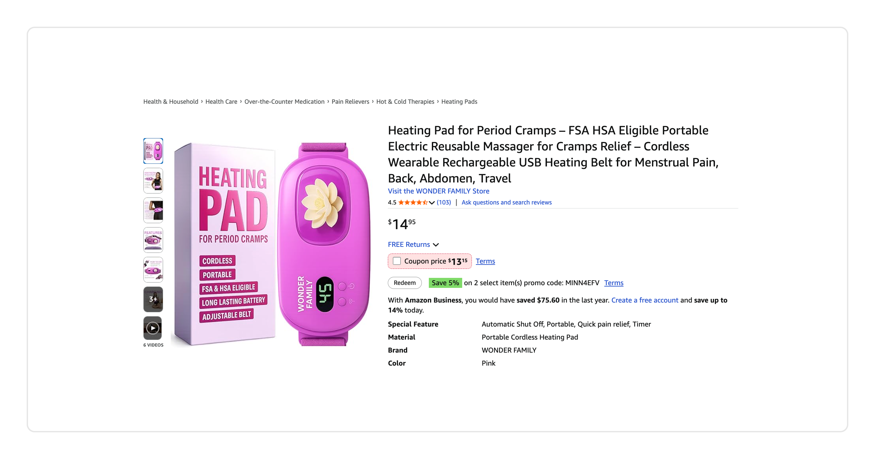Go to Health & Household breadcrumb
The height and width of the screenshot is (459, 875).
pos(170,102)
